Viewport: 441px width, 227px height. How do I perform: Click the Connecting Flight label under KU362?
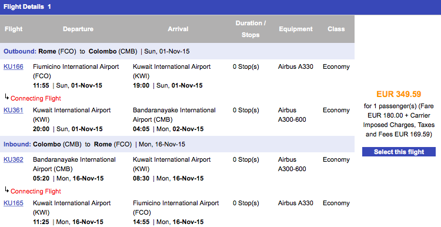click(x=36, y=191)
